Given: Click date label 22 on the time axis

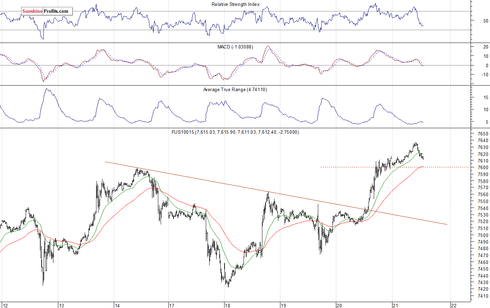Looking at the screenshot, I should point(454,306).
